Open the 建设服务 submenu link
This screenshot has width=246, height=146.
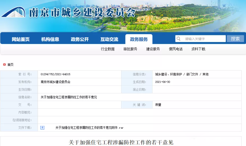point(153,49)
